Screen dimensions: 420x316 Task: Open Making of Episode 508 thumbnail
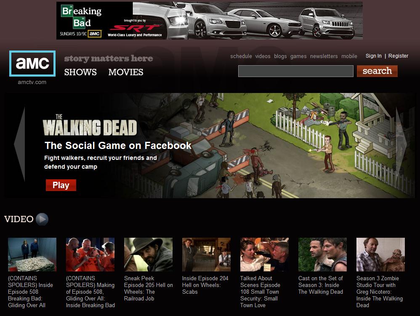pos(90,255)
